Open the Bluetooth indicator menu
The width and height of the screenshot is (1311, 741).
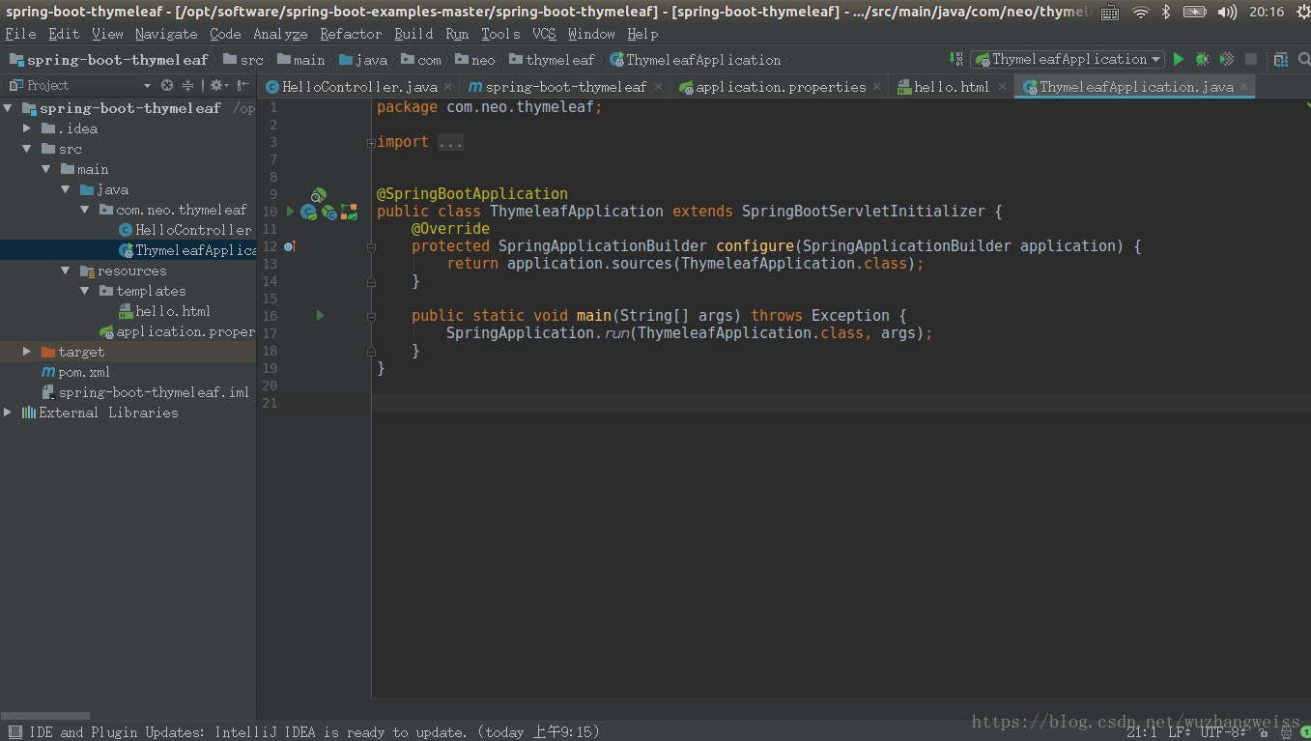(x=1166, y=12)
